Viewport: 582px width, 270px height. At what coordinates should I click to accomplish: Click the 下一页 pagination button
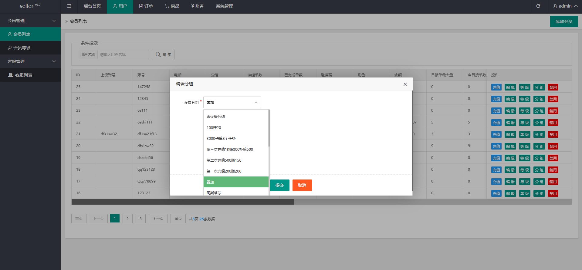(x=158, y=219)
